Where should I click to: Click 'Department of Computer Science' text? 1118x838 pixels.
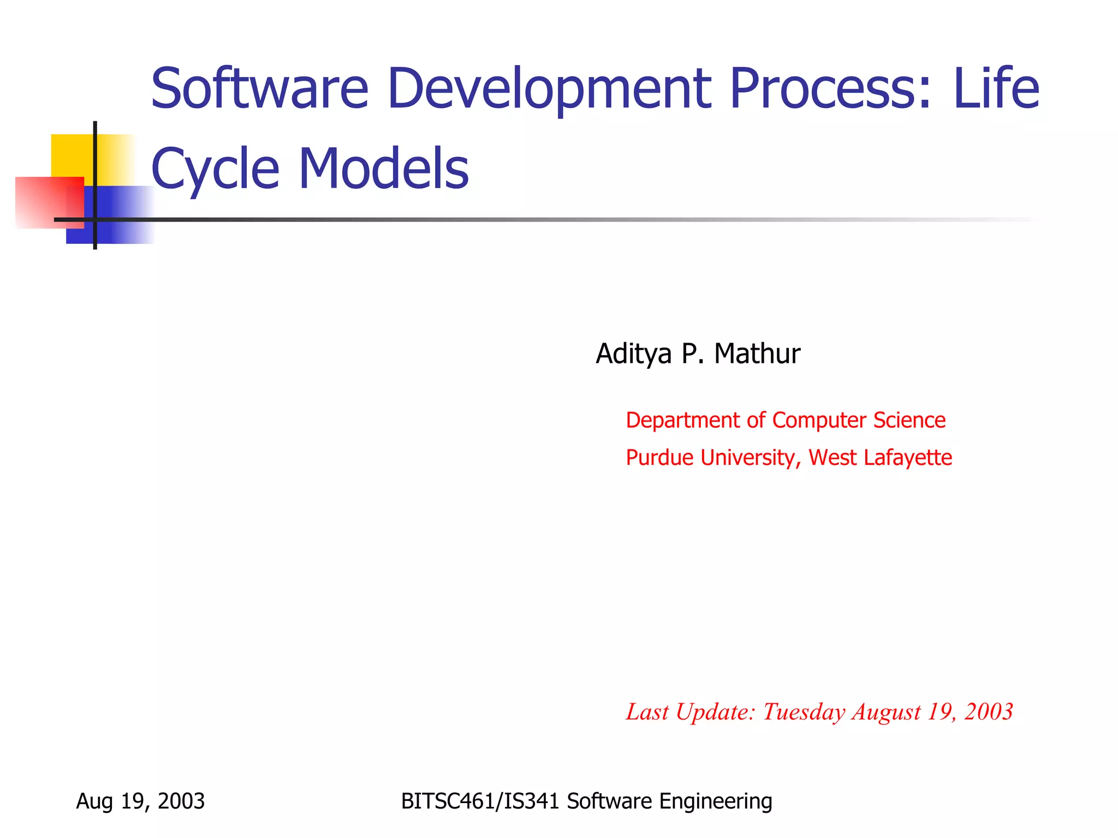785,420
